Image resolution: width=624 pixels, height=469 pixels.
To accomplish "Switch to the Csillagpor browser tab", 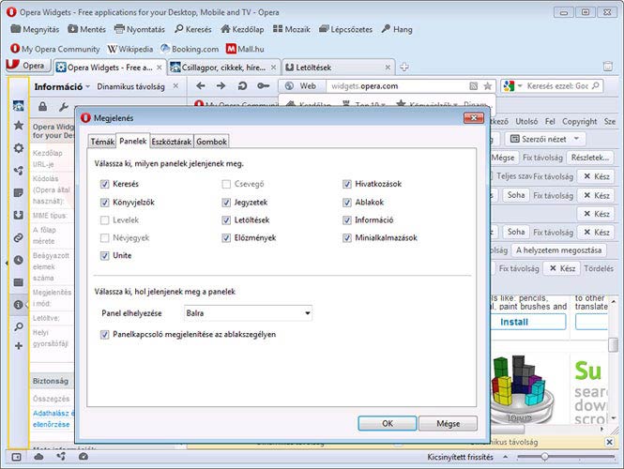I will 223,68.
